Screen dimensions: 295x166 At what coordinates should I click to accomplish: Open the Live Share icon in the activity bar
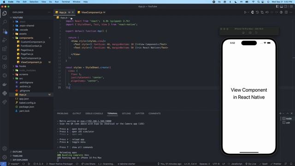pos(5,102)
